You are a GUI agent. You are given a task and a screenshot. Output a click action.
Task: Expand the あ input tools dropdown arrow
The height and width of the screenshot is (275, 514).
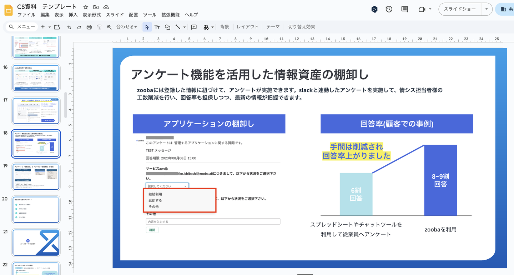212,27
